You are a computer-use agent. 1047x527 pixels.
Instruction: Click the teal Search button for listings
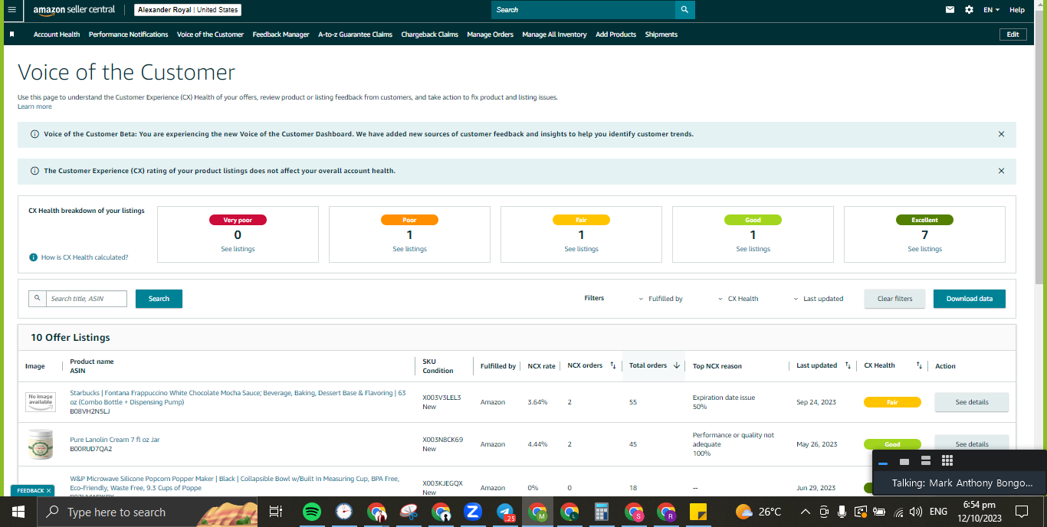(x=159, y=299)
